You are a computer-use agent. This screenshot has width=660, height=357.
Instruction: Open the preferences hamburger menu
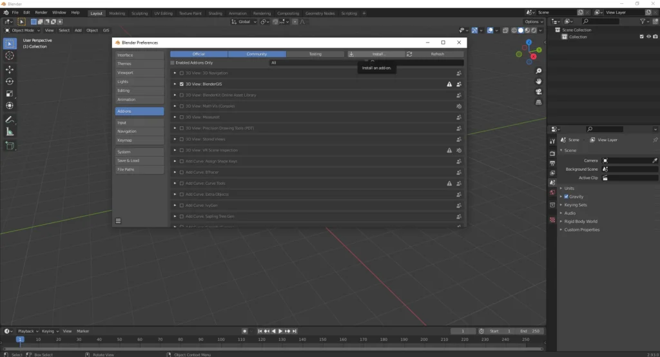tap(119, 220)
